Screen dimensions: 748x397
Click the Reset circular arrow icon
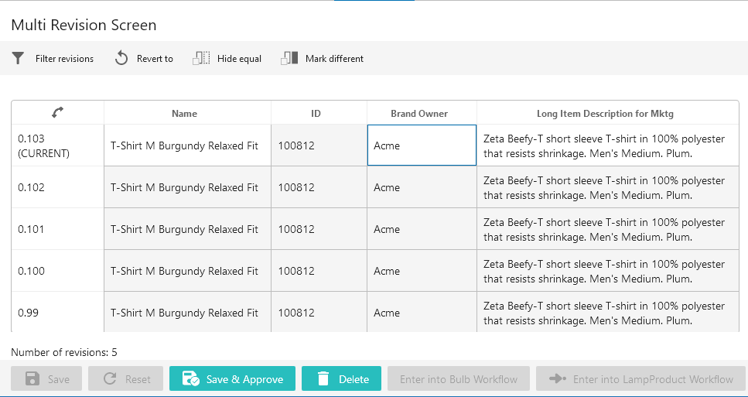pos(110,379)
